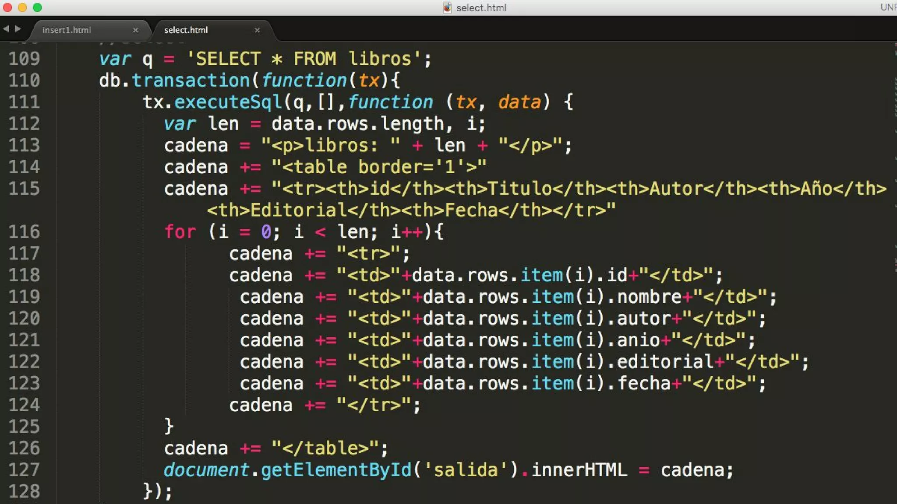Close the select.html tab

click(x=257, y=30)
